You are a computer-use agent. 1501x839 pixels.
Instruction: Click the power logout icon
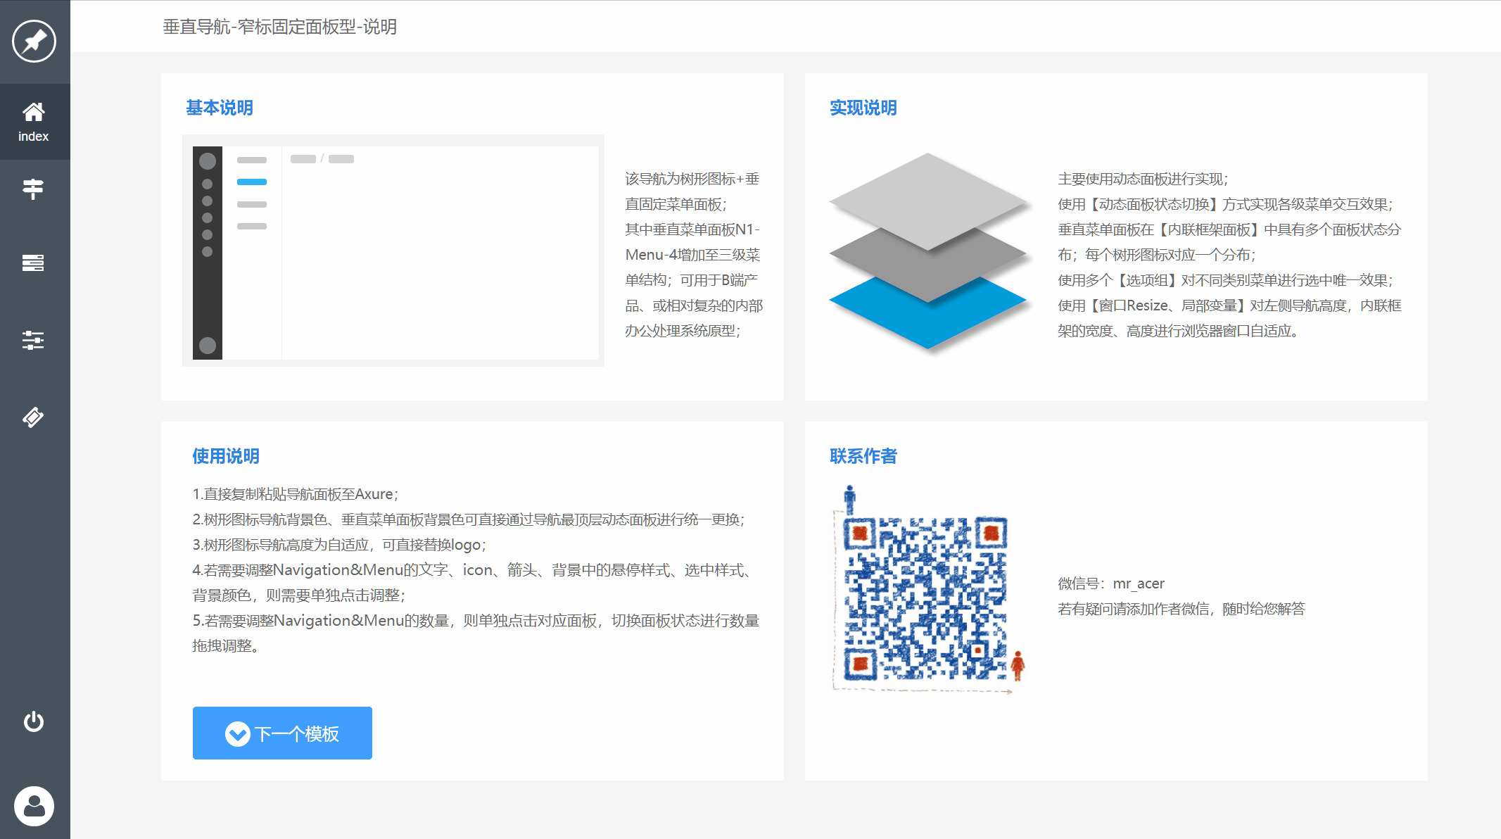click(x=34, y=721)
